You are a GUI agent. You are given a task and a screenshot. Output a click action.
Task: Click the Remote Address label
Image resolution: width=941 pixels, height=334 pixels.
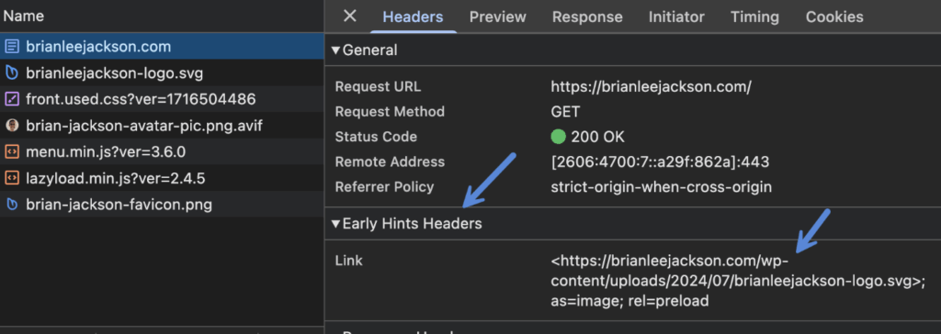(390, 161)
